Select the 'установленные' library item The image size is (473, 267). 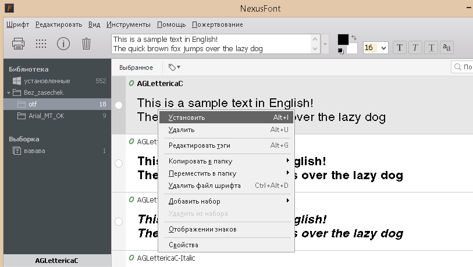pyautogui.click(x=47, y=81)
